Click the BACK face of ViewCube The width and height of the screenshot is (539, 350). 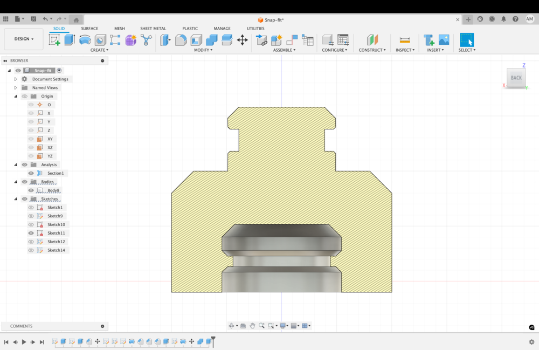pyautogui.click(x=516, y=78)
